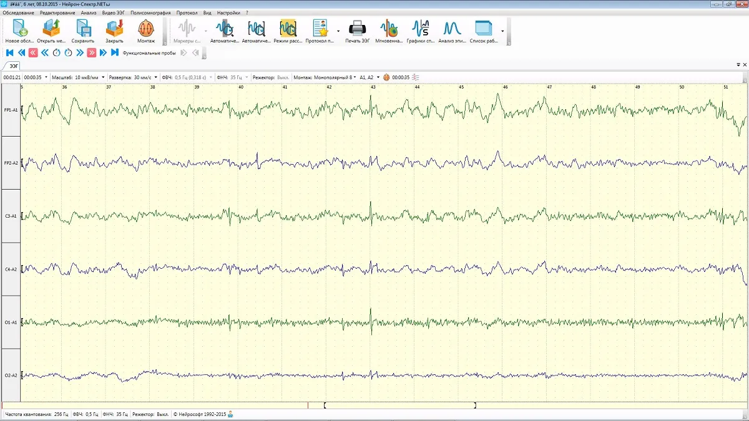This screenshot has height=421, width=749.
Task: Click the red traces icon after 00:00:35
Action: coord(415,77)
